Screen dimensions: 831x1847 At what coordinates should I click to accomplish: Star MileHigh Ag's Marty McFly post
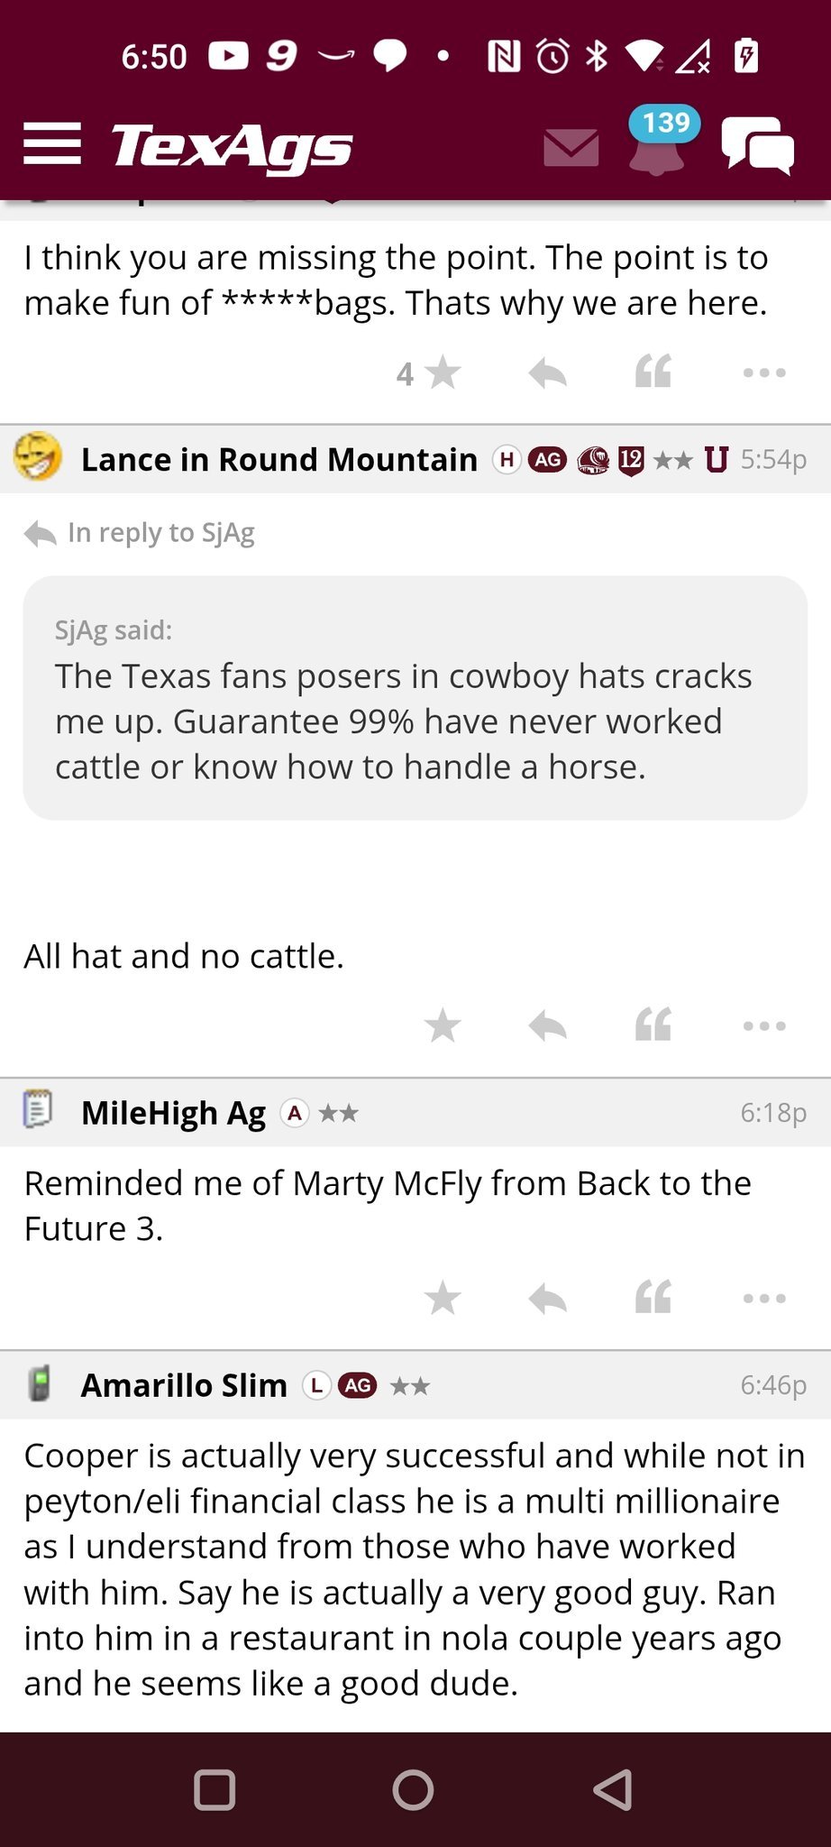[443, 1298]
